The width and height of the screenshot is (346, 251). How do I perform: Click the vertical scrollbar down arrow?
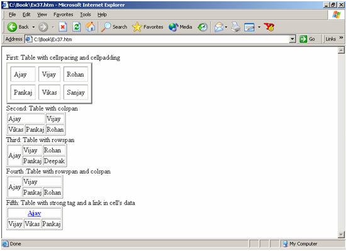click(x=341, y=235)
